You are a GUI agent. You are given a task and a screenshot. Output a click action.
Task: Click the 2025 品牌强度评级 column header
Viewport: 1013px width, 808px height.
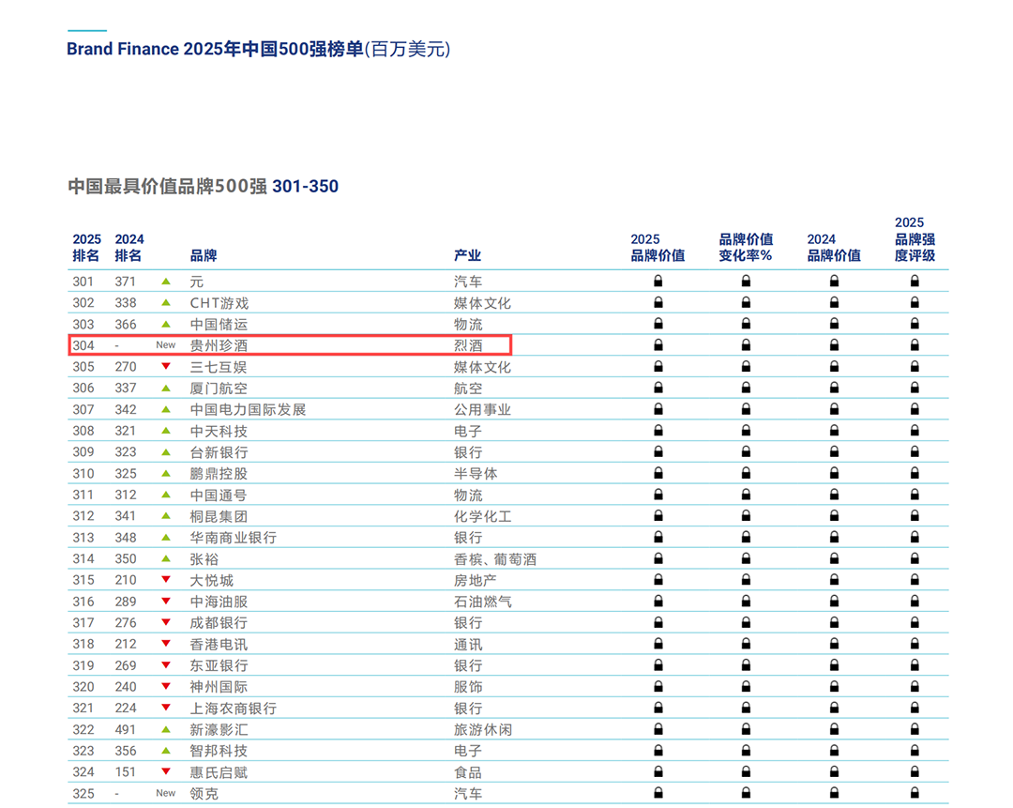click(915, 239)
